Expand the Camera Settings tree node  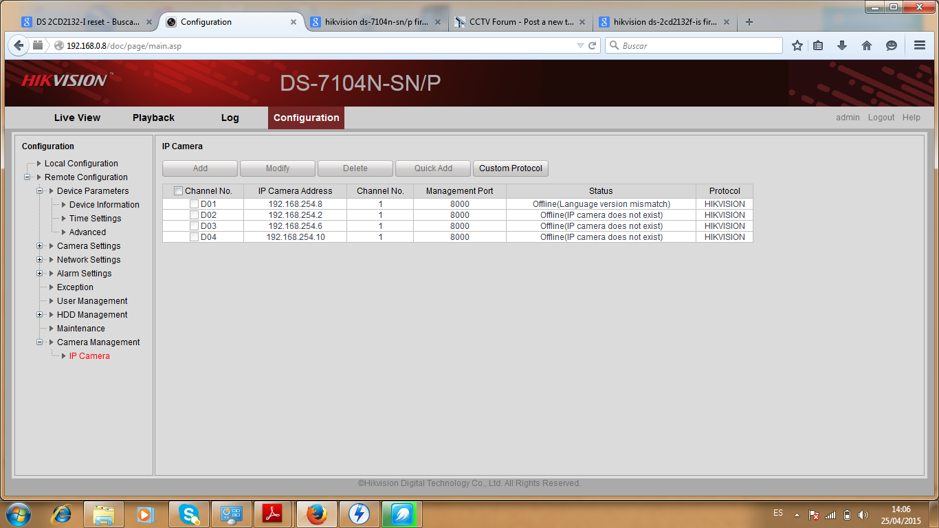click(40, 246)
